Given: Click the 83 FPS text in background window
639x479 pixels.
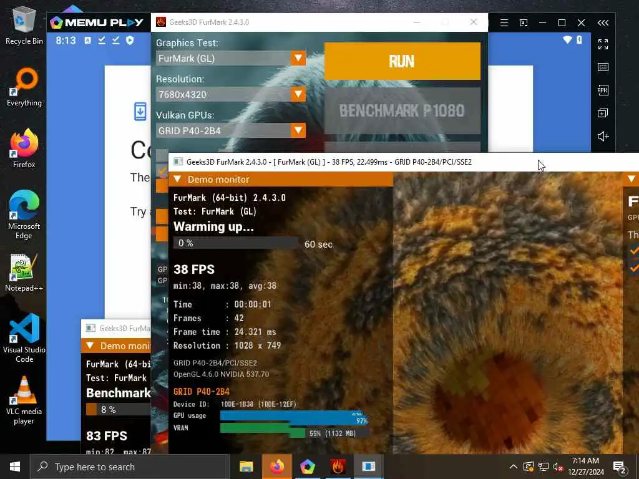Looking at the screenshot, I should [107, 436].
